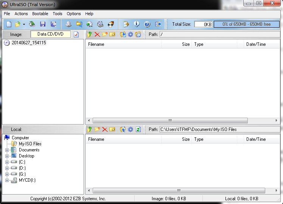
Task: Open an image file with folder icon
Action: pyautogui.click(x=18, y=24)
